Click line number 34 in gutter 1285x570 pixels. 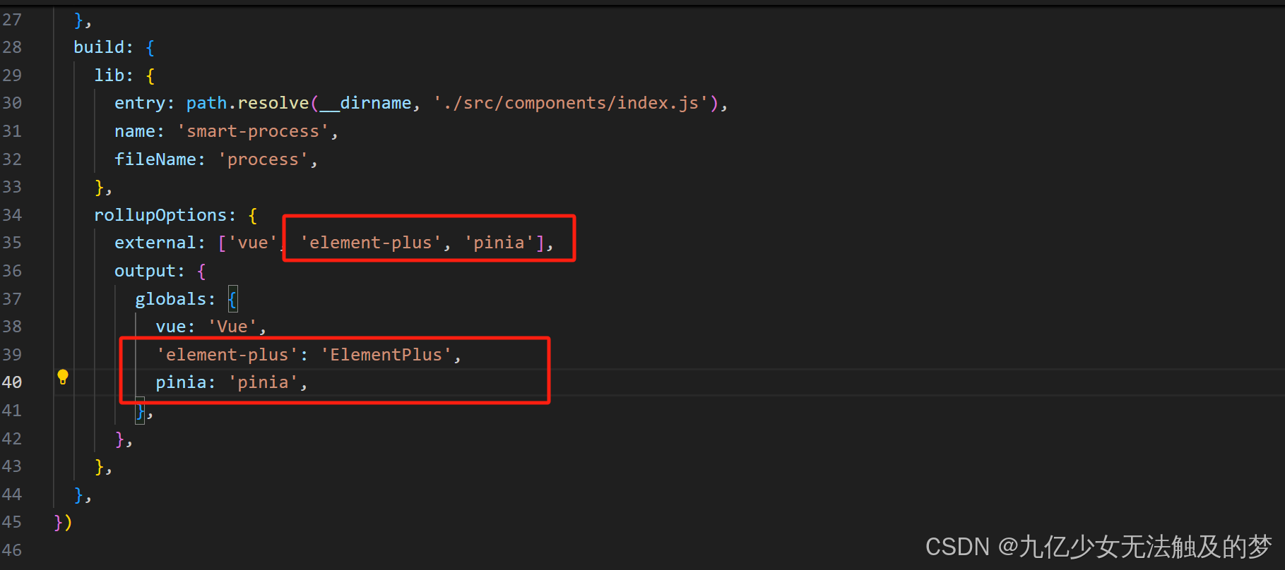coord(12,215)
